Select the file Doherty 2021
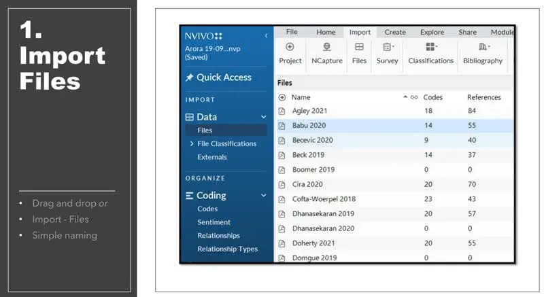Viewport: 544px width, 297px height. click(x=313, y=243)
